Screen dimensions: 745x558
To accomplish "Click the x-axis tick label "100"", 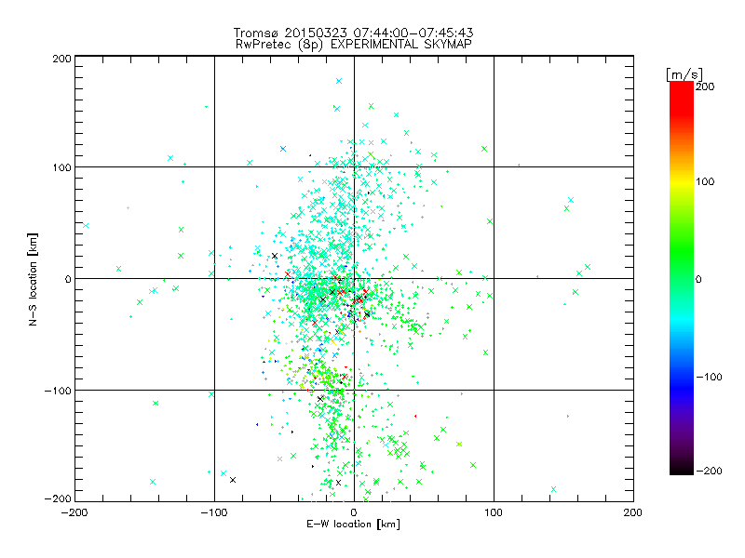I will [494, 512].
